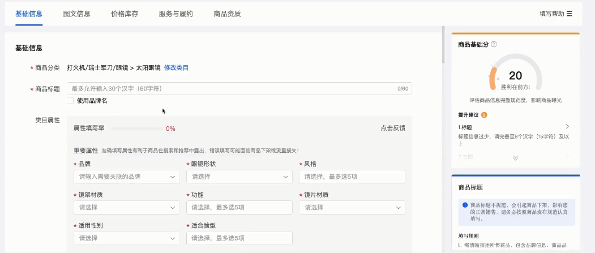Expand more suggestions with double chevron
Viewport: 595px width, 253px height.
click(515, 158)
